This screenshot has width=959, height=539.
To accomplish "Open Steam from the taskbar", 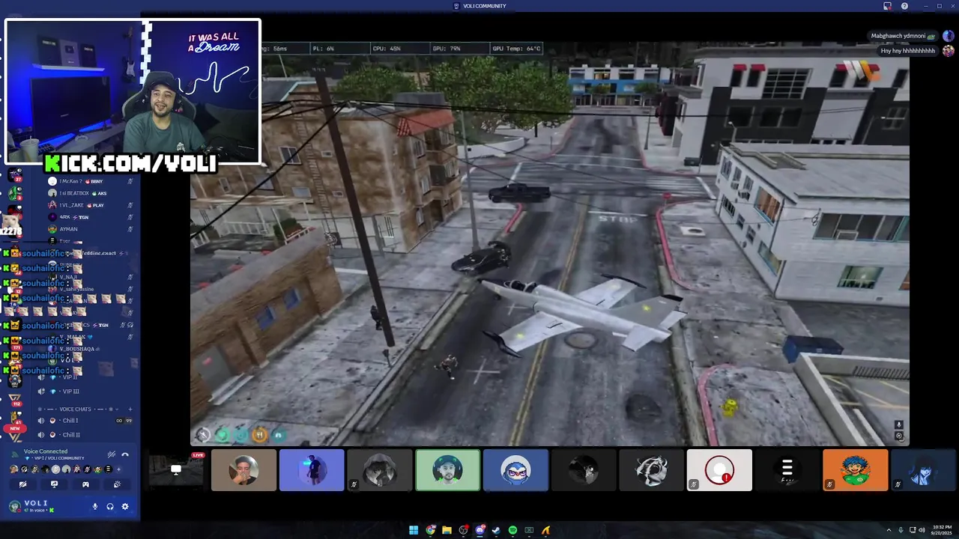I will [x=496, y=530].
